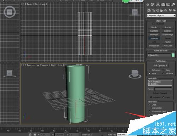Viewport: 177px width, 136px height.
Task: Select the Reference radio under Pick Boolean
Action: tap(150, 70)
